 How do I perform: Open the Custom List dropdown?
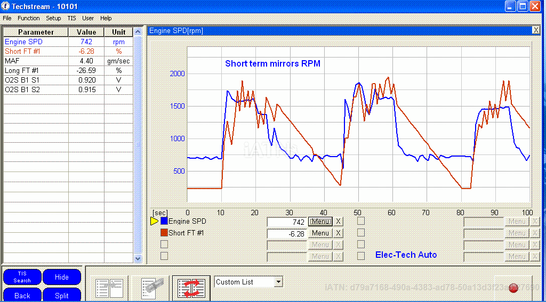click(x=278, y=282)
